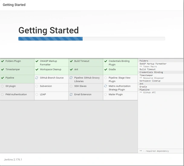Click the Ant line in the install log

click(x=141, y=84)
